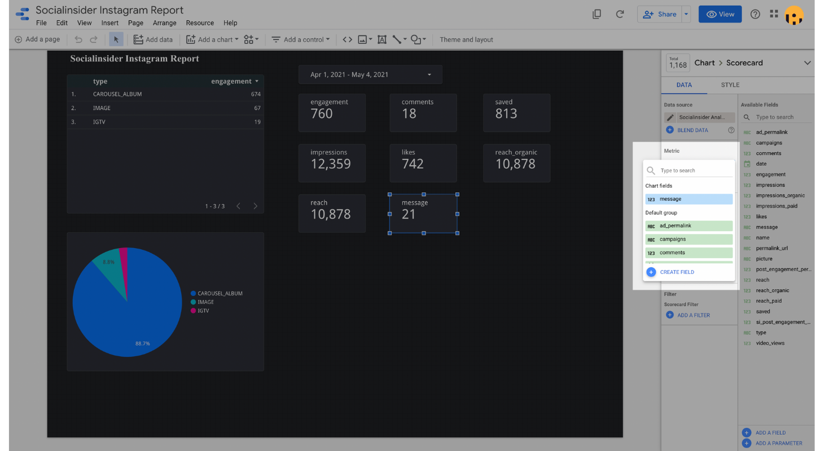Viewport: 824px width, 451px height.
Task: Open the date range control dropdown
Action: (x=370, y=74)
